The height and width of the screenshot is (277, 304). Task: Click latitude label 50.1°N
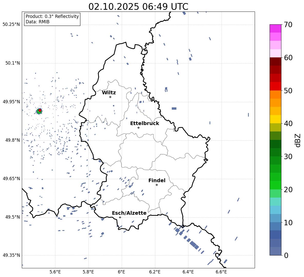click(12, 63)
